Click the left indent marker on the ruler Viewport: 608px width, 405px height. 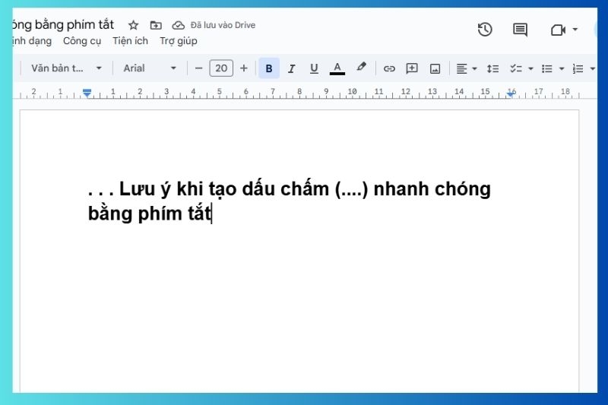click(x=87, y=93)
